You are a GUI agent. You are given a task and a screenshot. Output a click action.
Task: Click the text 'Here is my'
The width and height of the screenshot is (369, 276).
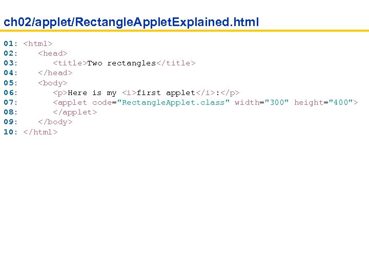[x=92, y=93]
